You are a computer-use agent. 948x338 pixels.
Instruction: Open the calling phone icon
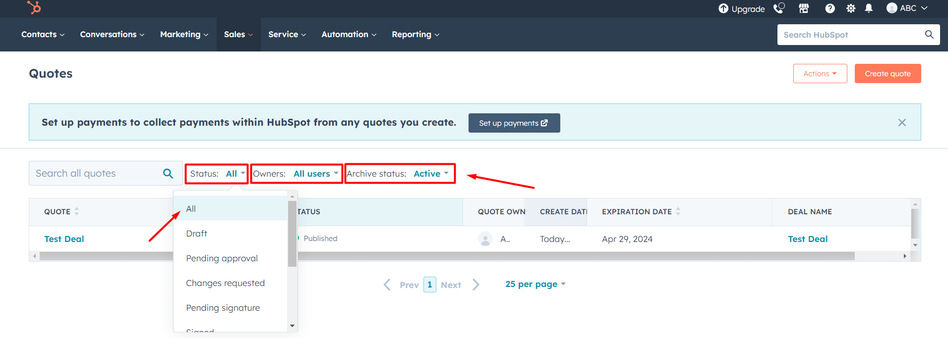(x=779, y=8)
